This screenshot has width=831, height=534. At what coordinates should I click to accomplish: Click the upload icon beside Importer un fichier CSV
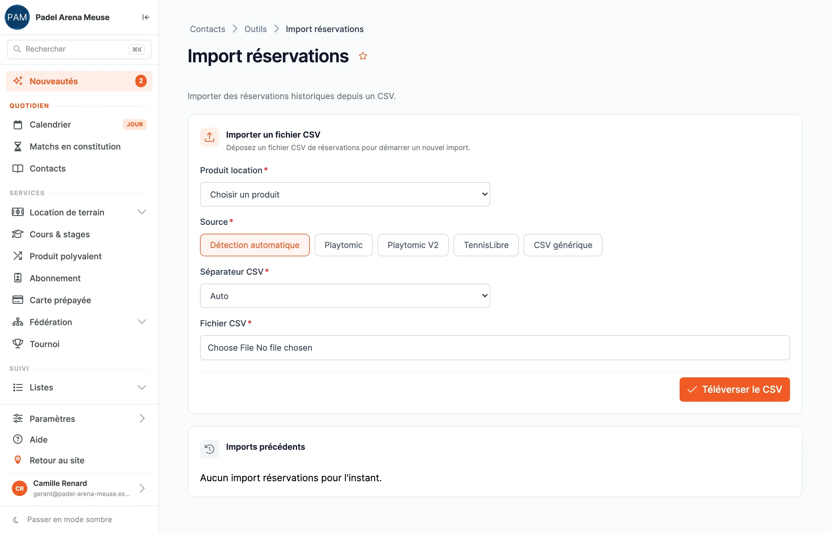click(210, 137)
